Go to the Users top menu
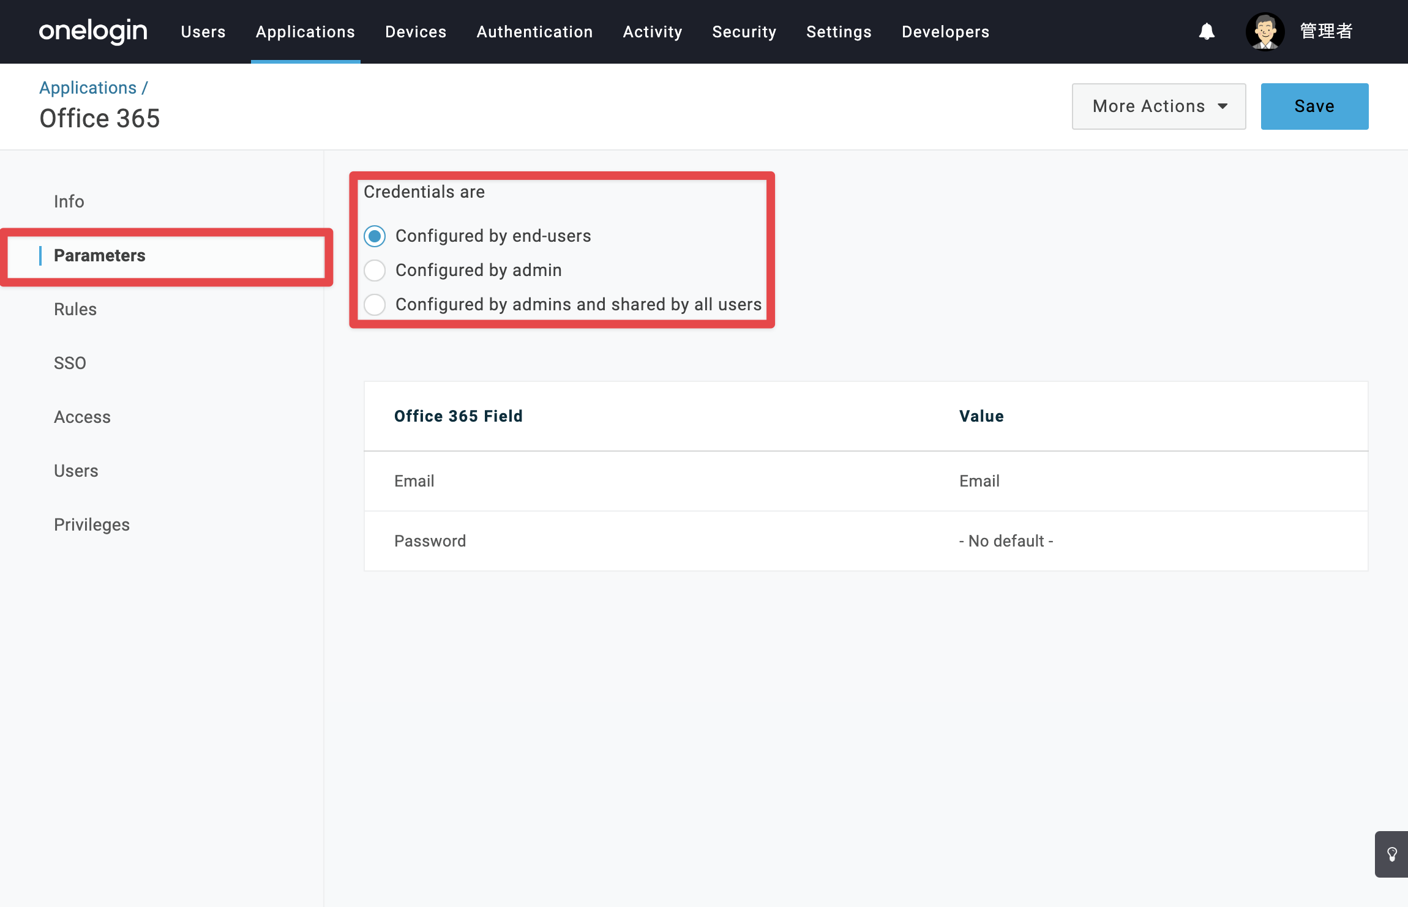1408x907 pixels. (x=203, y=32)
